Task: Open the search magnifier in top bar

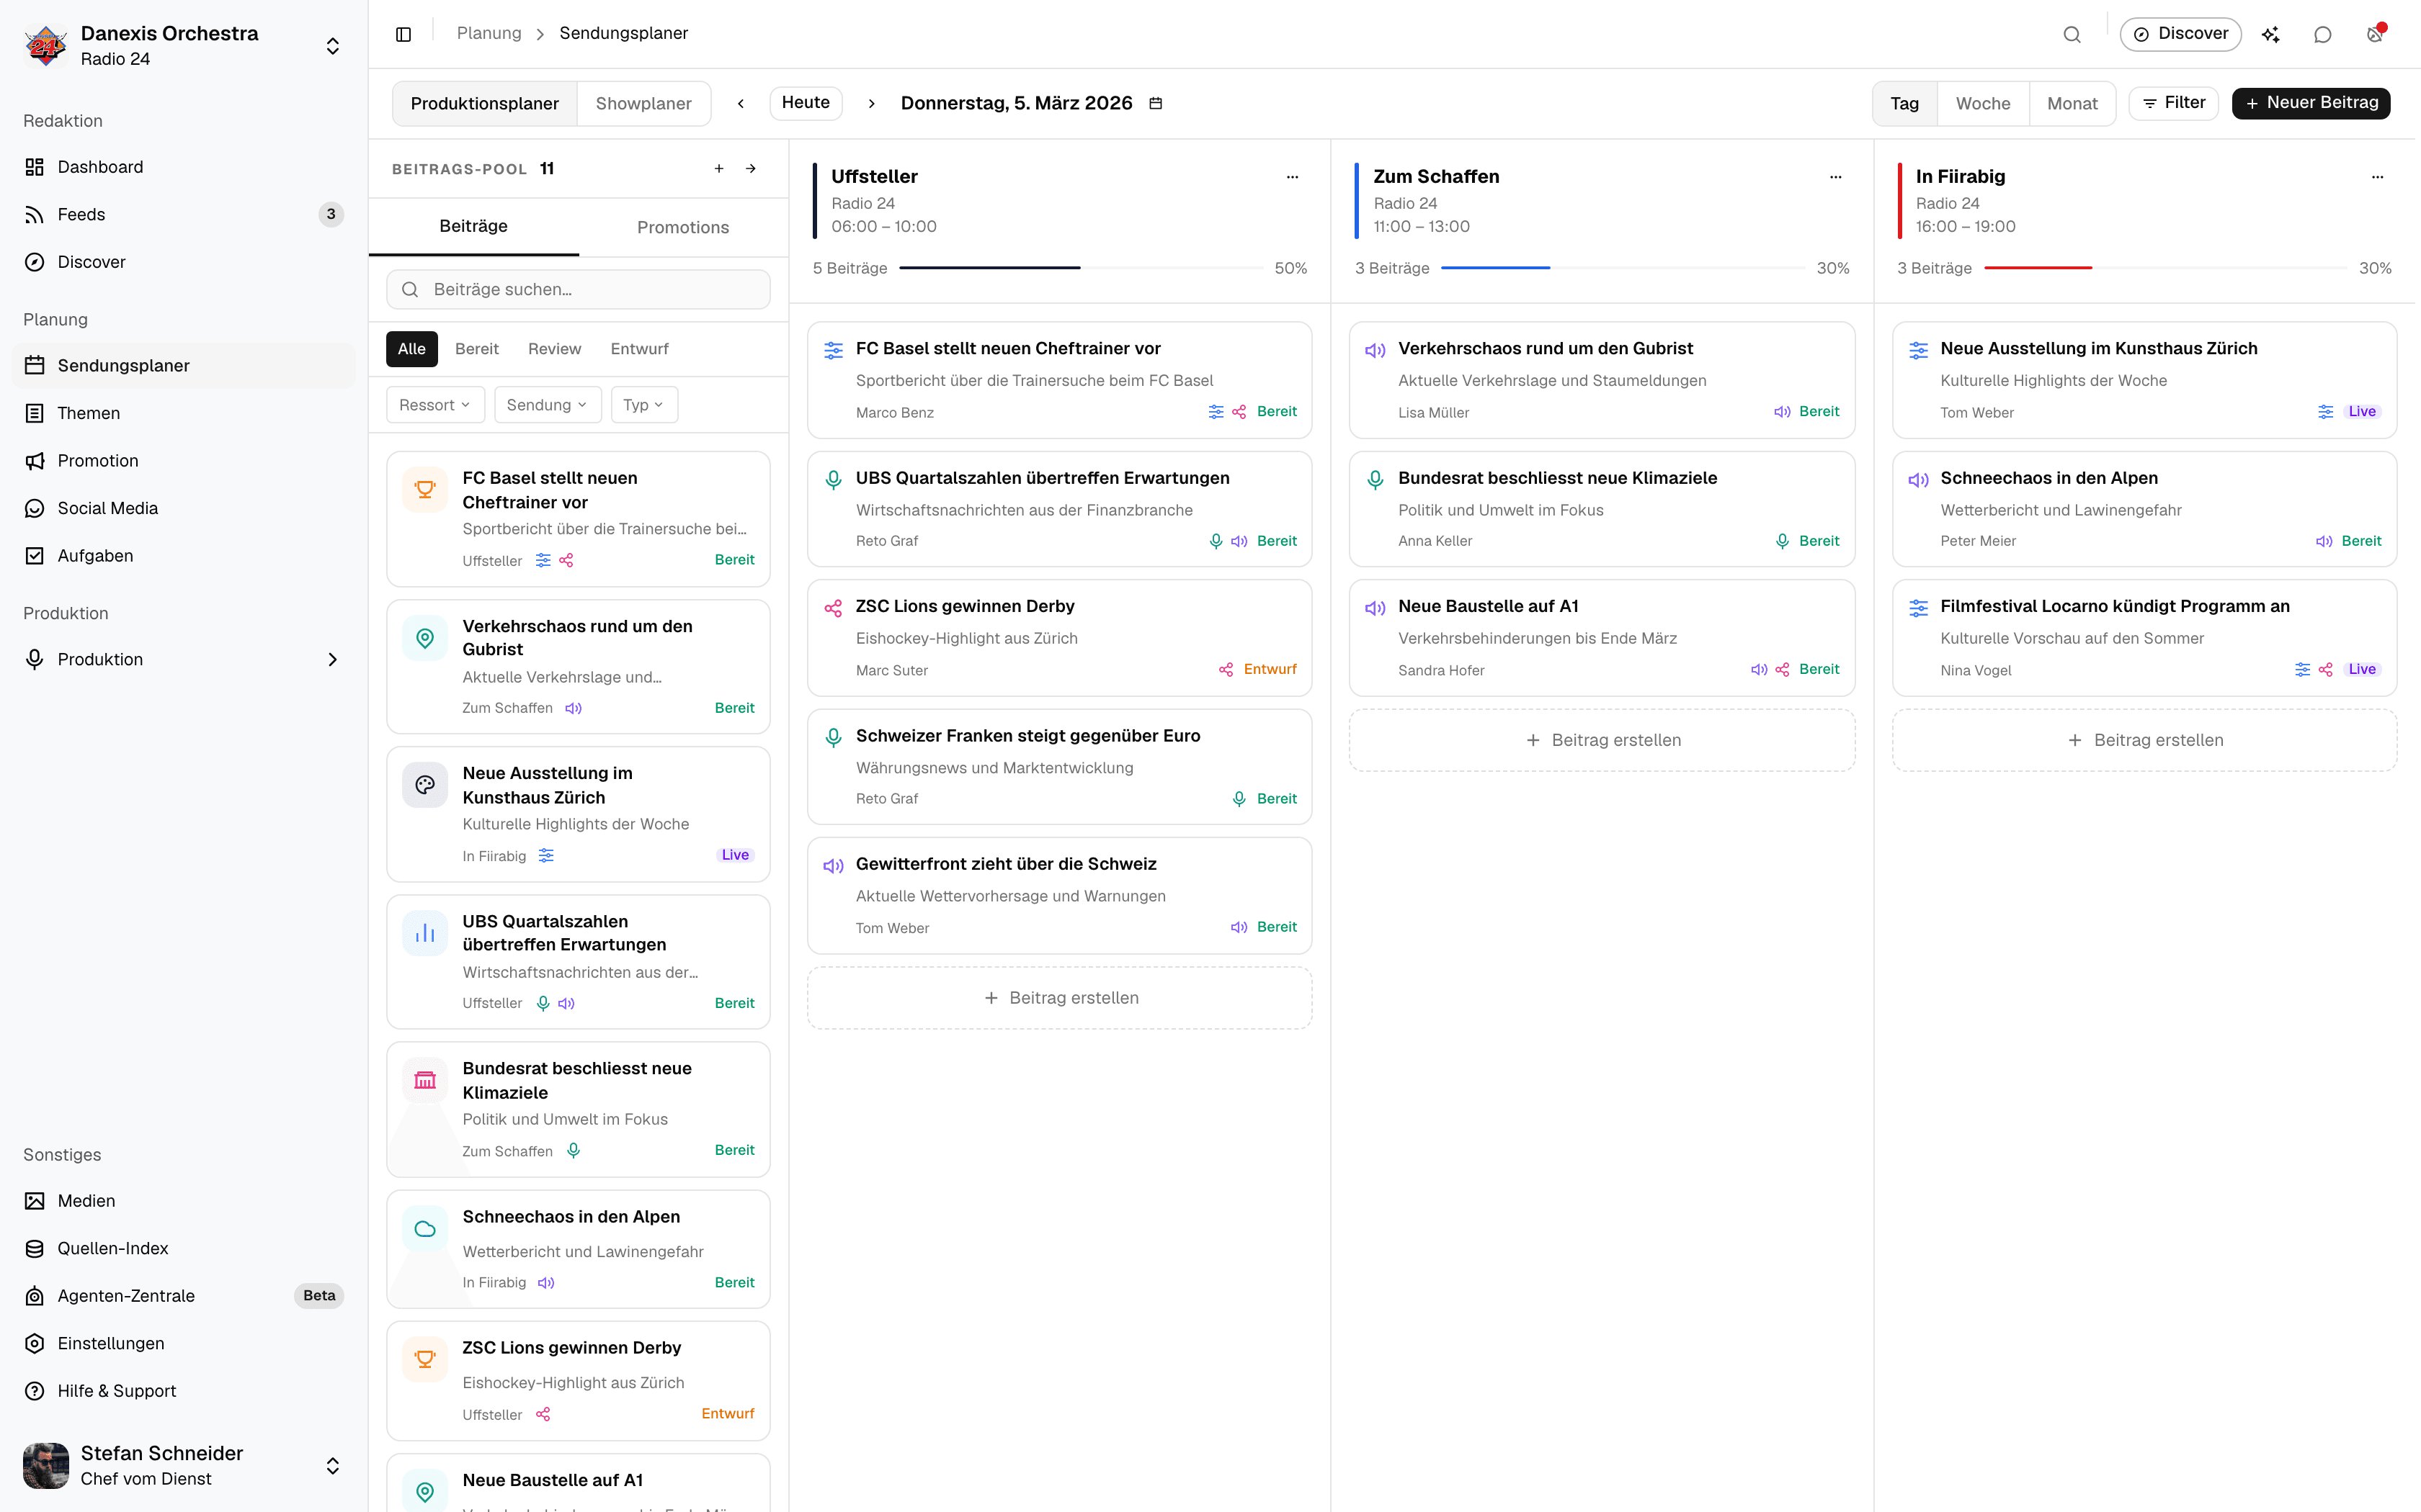Action: coord(2072,34)
